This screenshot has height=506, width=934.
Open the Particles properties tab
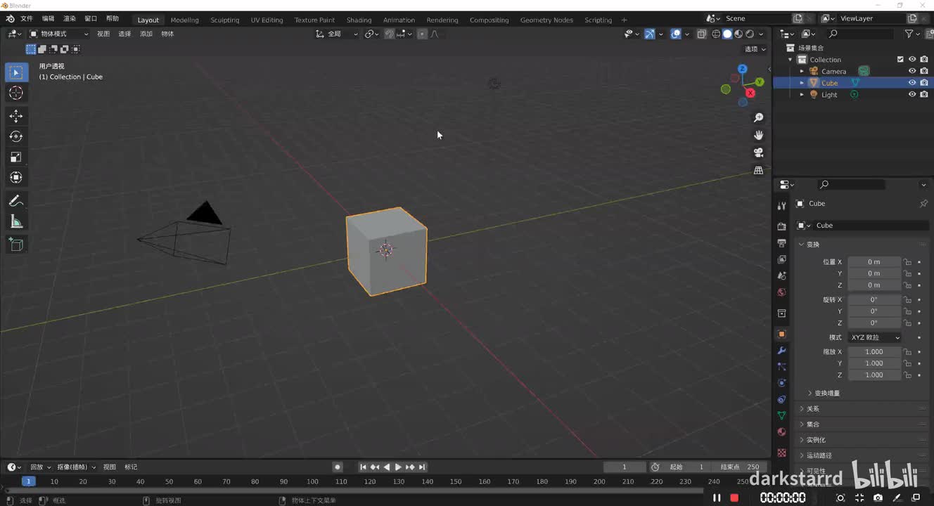coord(781,367)
